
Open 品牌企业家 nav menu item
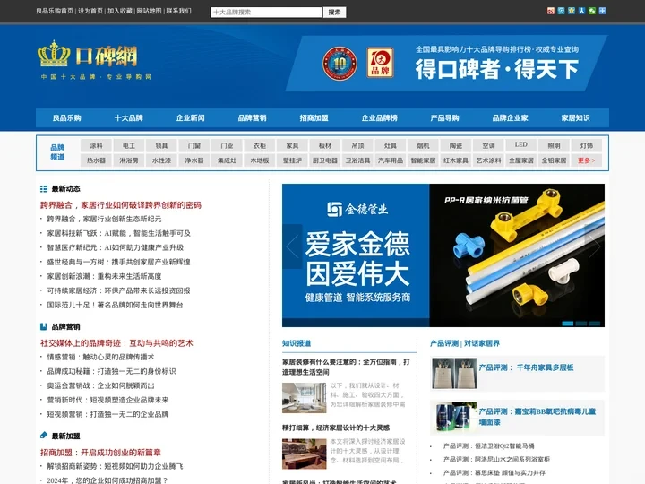(x=510, y=118)
